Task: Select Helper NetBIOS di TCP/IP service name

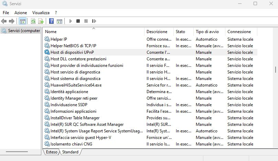Action: coord(73,46)
